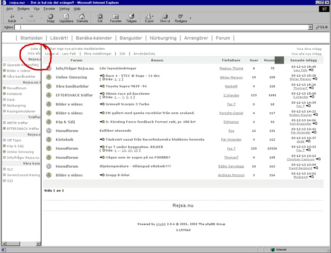Viewport: 331px width, 253px height.
Task: Click newest-post arrow before Grupp B-bilar
Action: [102, 175]
